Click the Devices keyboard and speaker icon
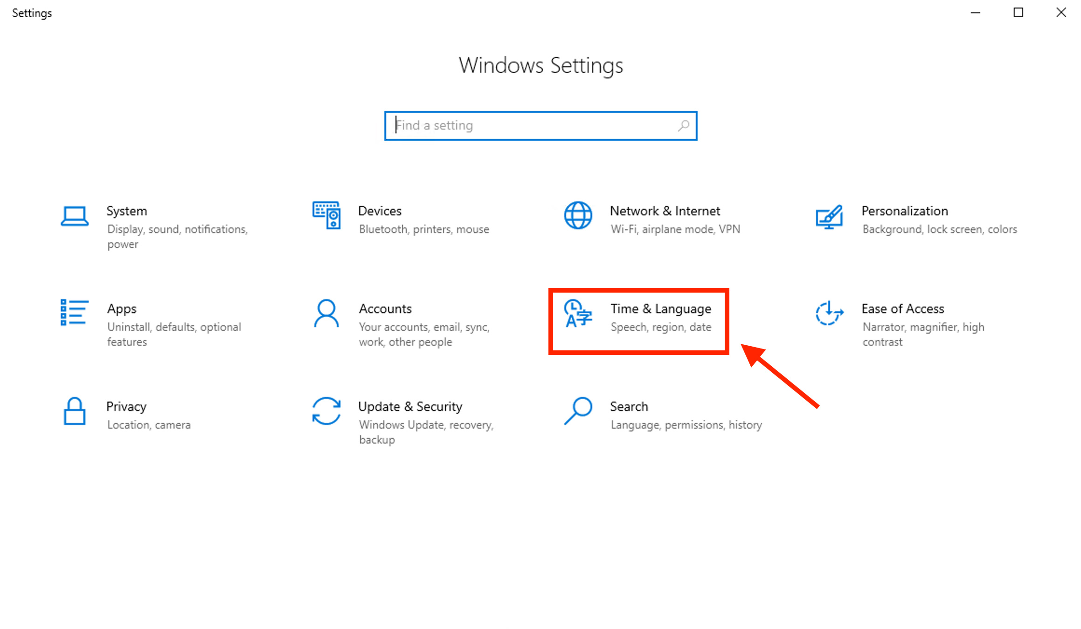This screenshot has height=629, width=1081. pyautogui.click(x=326, y=215)
